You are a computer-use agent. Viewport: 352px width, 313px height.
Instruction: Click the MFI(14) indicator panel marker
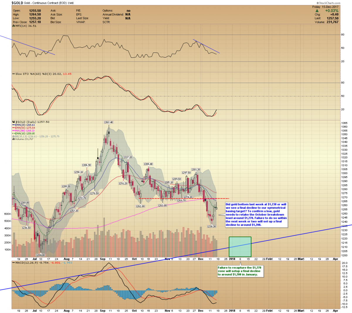pyautogui.click(x=13, y=26)
